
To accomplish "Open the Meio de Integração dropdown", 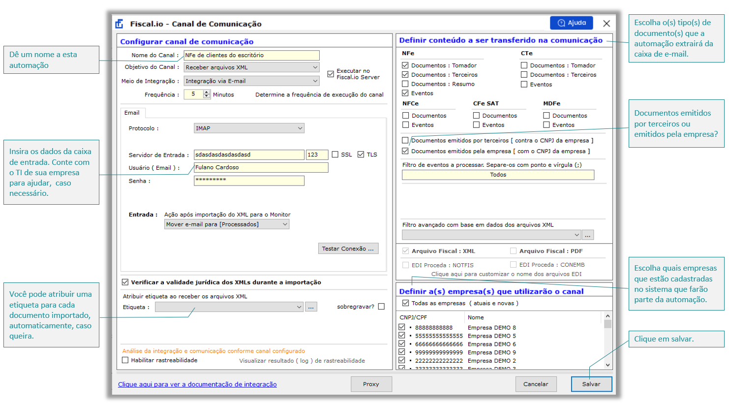I will [251, 81].
